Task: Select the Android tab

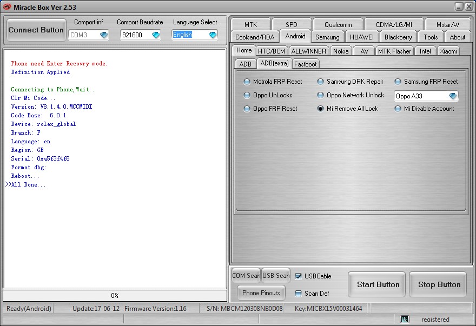Action: coord(295,36)
